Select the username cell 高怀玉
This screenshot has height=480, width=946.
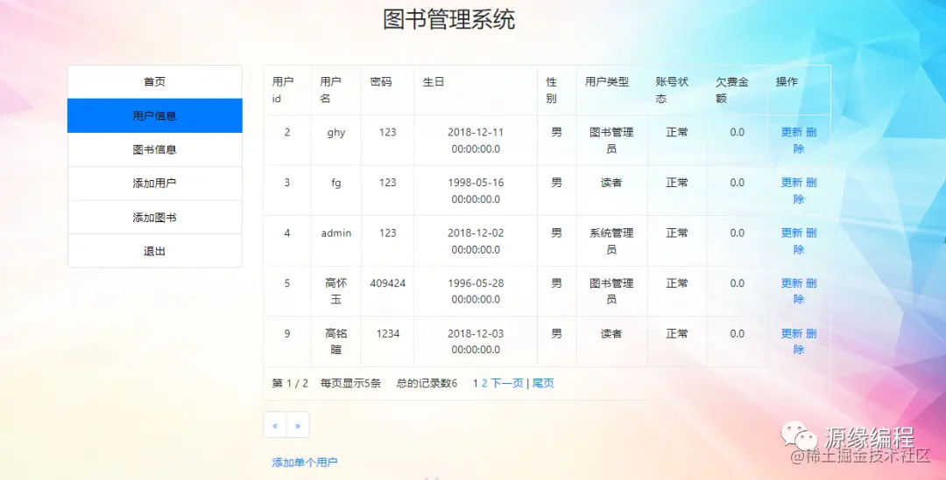336,291
